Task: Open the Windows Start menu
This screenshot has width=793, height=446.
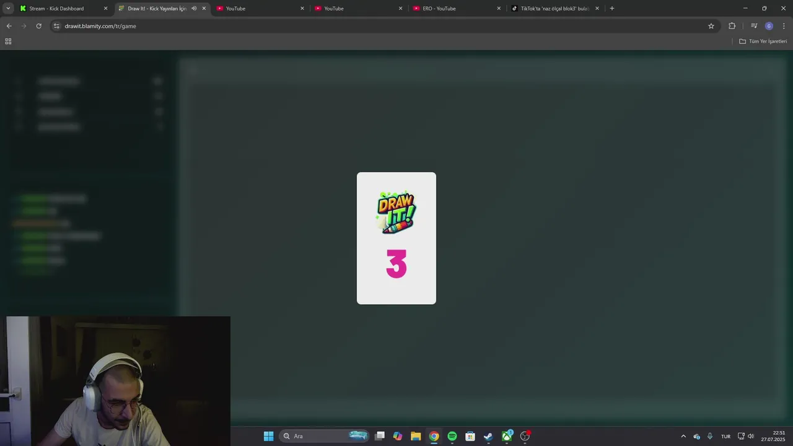Action: coord(268,436)
